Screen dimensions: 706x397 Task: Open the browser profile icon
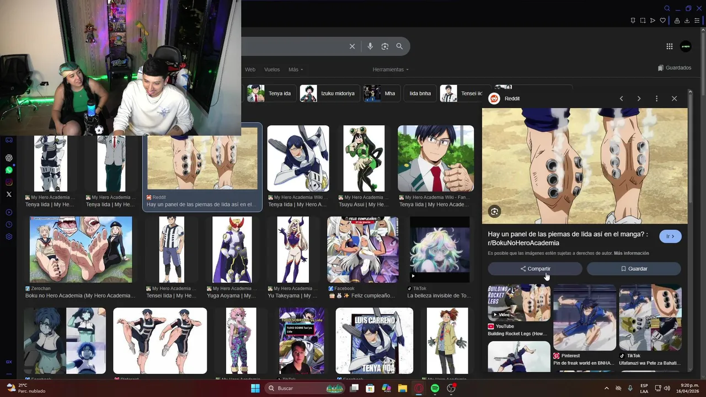677,20
